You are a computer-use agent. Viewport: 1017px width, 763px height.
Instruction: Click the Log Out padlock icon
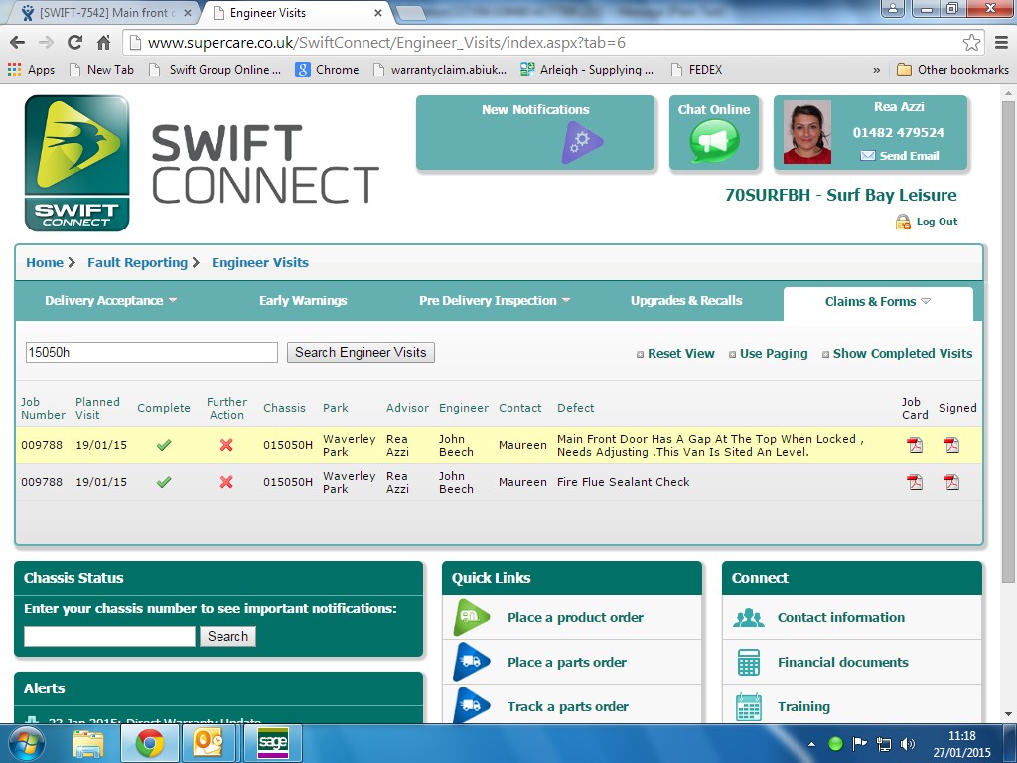pos(903,222)
